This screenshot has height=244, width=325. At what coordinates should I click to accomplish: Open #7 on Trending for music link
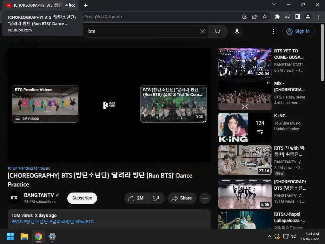(x=29, y=168)
